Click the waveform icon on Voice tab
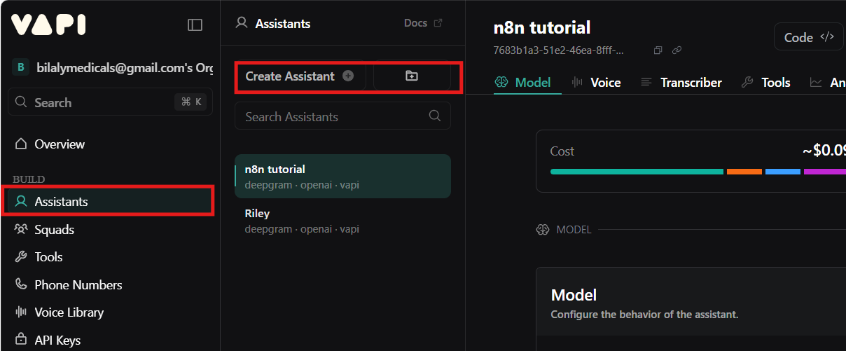The image size is (846, 351). [x=578, y=83]
